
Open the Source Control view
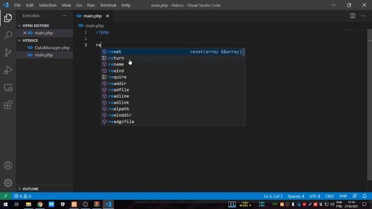[8, 52]
